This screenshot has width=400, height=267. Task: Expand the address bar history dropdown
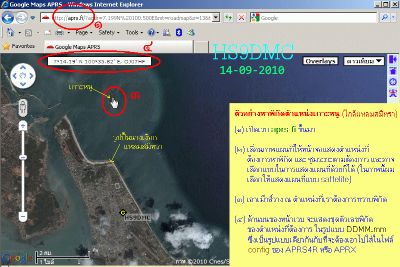click(216, 18)
